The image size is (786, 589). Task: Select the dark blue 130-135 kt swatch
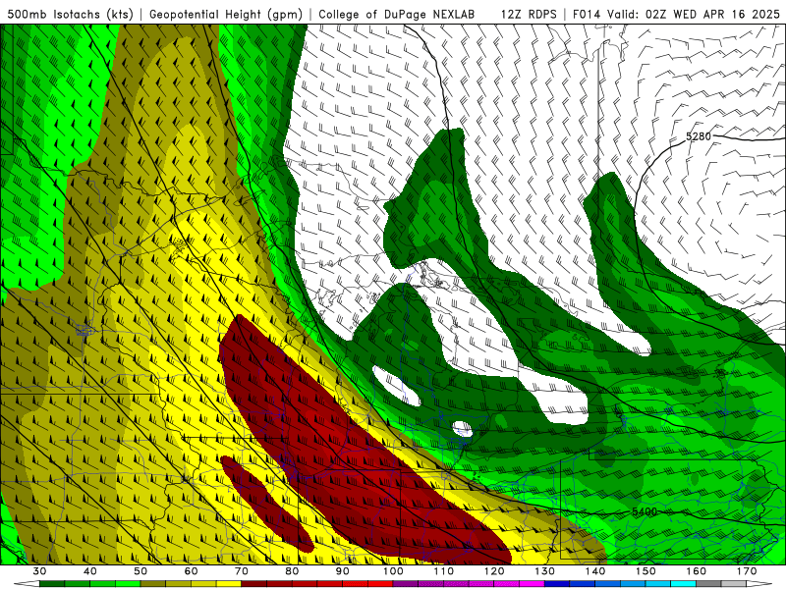click(x=557, y=584)
